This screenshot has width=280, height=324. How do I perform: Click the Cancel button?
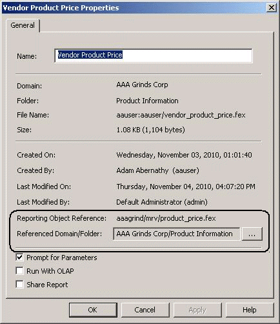145,310
